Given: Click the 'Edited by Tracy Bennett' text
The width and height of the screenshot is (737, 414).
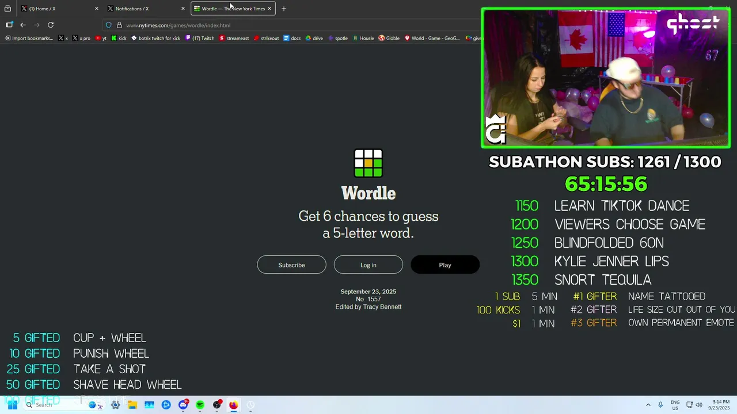Looking at the screenshot, I should [368, 307].
